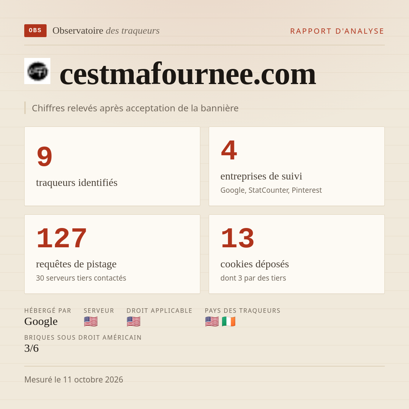The image size is (409, 409).
Task: Click the DROIT APPLICABLE label
Action: coord(159,311)
